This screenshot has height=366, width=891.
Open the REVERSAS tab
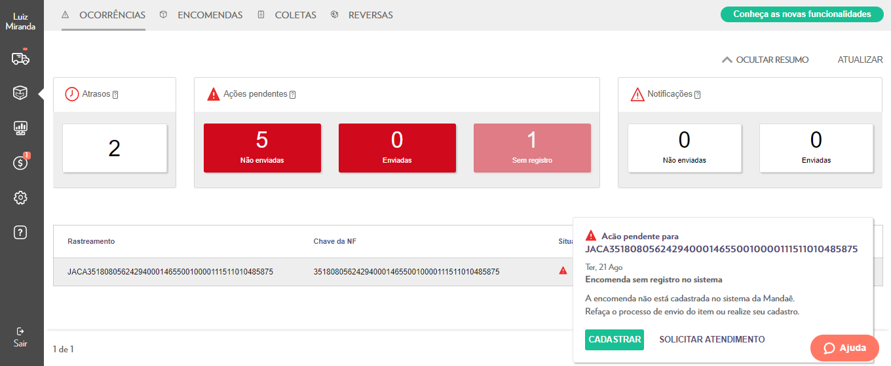tap(370, 15)
